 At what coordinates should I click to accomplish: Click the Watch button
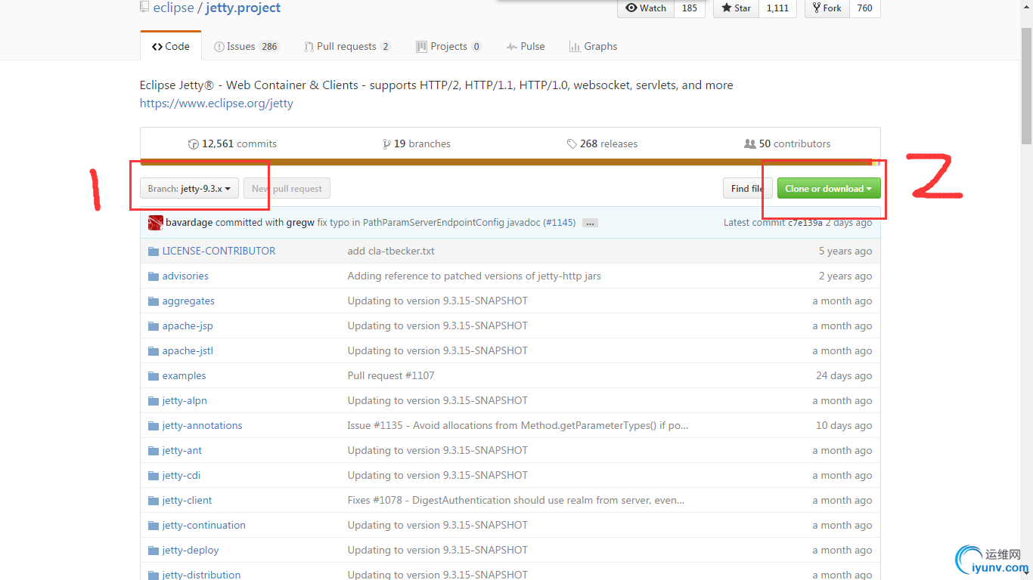(x=646, y=8)
